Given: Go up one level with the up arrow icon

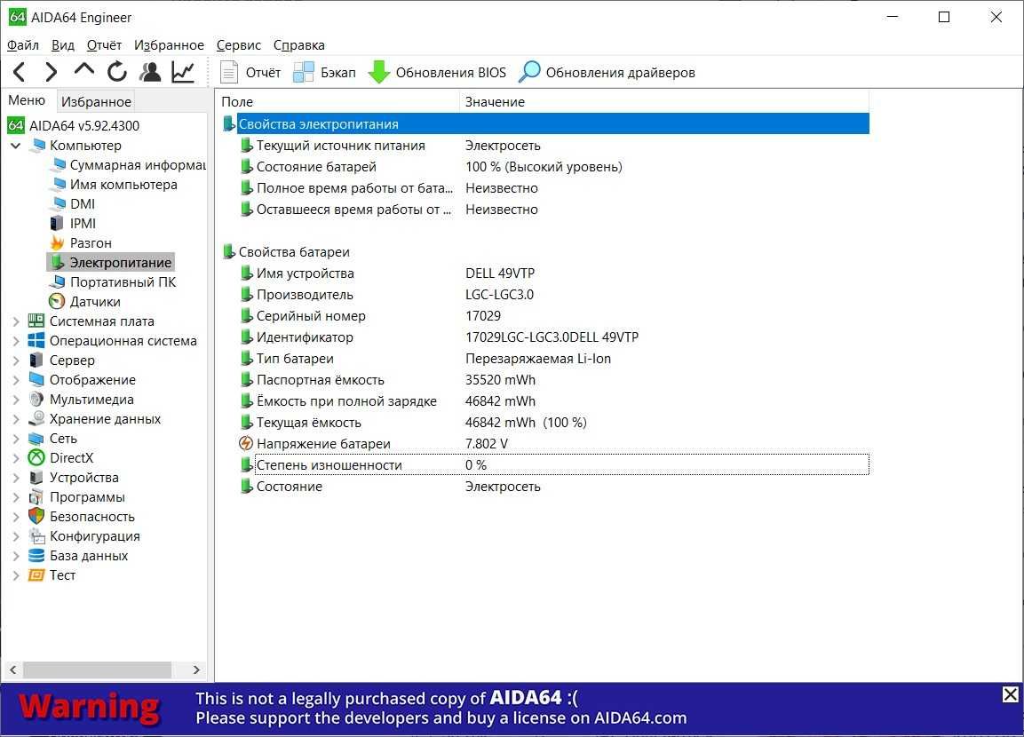Looking at the screenshot, I should (84, 70).
